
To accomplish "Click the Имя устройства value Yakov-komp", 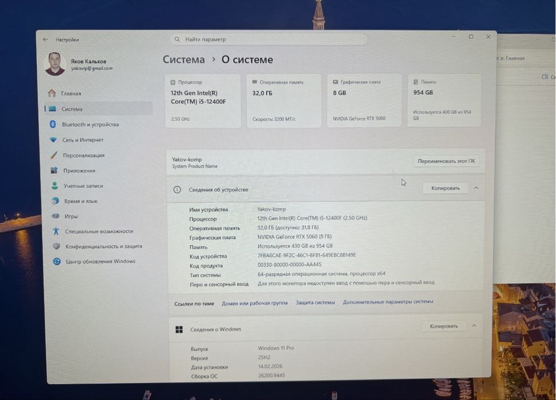I will pyautogui.click(x=271, y=209).
